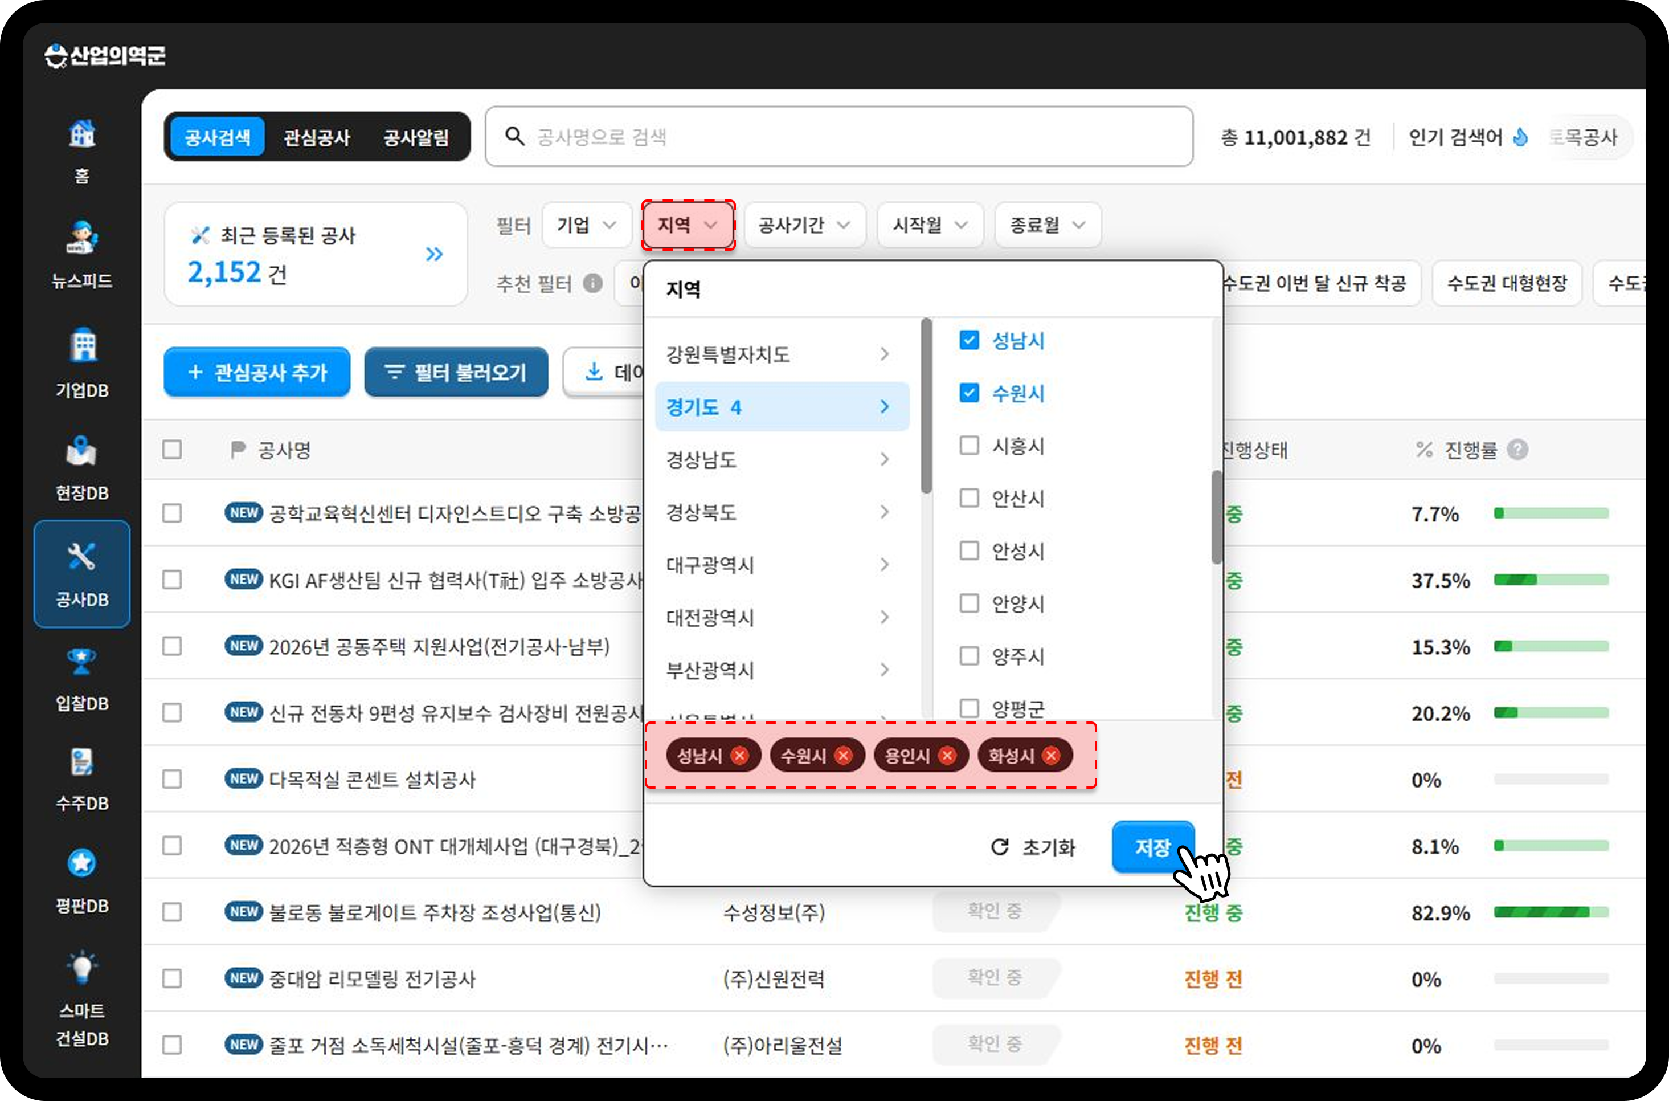
Task: Open the 시작월 filter dropdown
Action: 930,225
